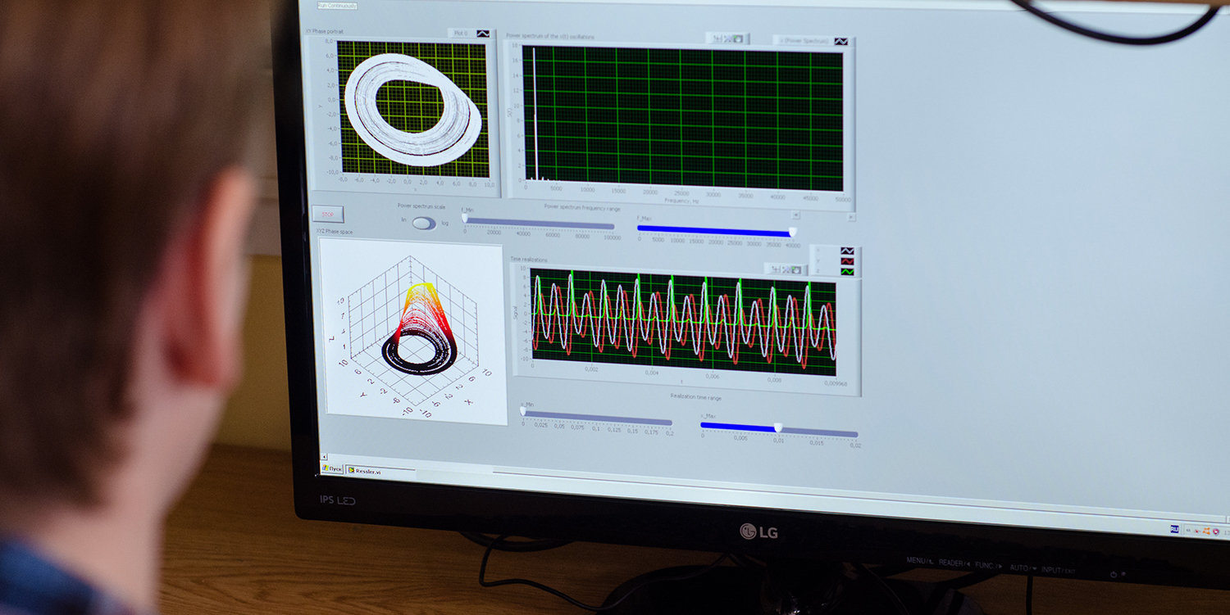Open the Пуск start button
The image size is (1230, 615).
[332, 468]
